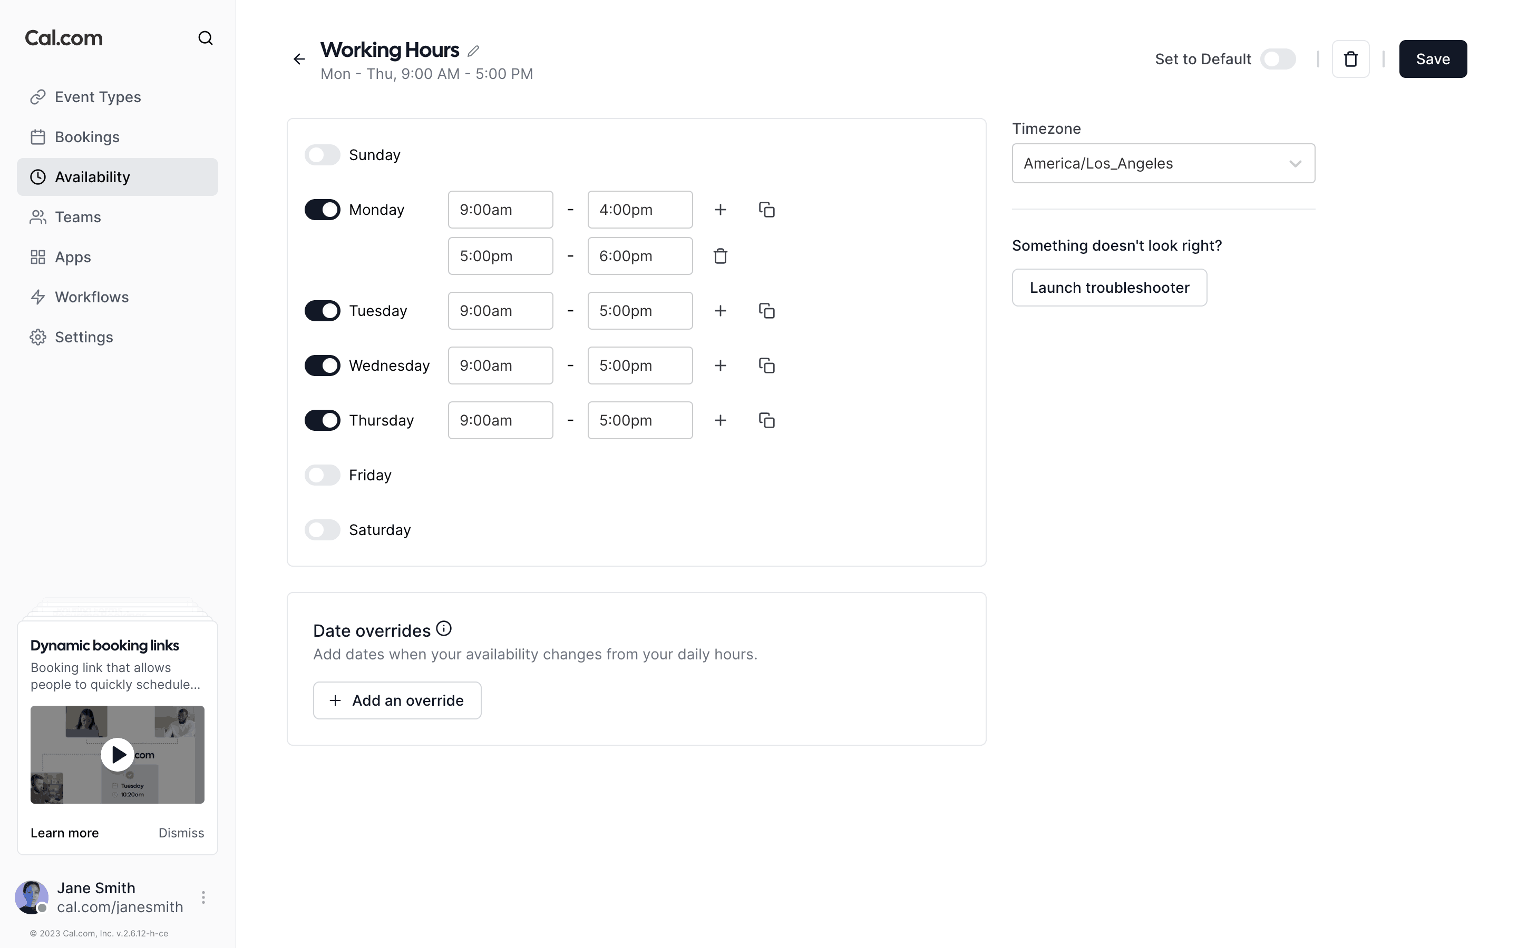Open Thursday's 9:00am start time dropdown
This screenshot has width=1518, height=948.
(500, 420)
